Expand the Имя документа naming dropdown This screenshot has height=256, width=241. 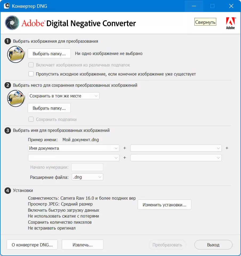coord(73,148)
